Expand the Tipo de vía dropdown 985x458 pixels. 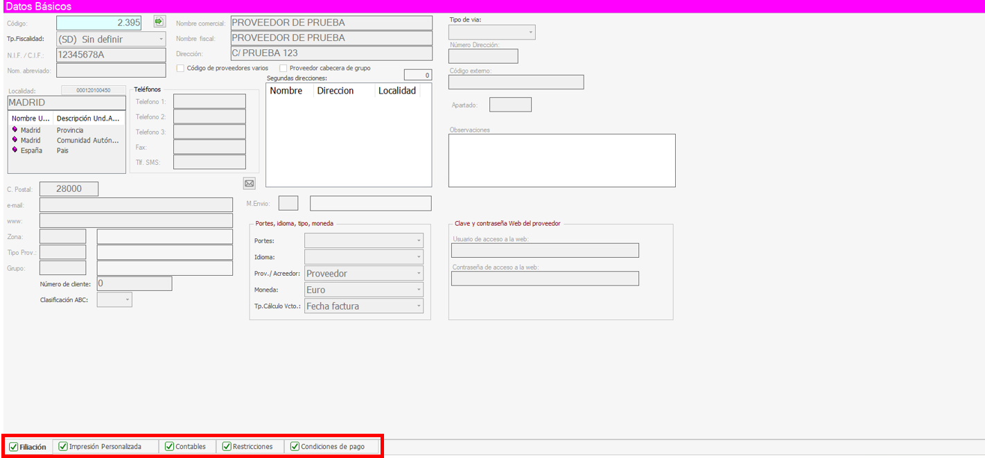(x=530, y=33)
